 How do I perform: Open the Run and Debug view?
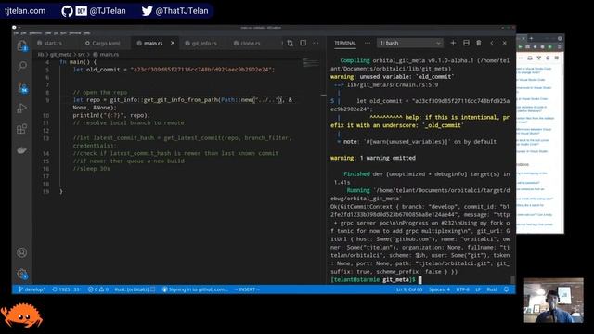click(22, 109)
